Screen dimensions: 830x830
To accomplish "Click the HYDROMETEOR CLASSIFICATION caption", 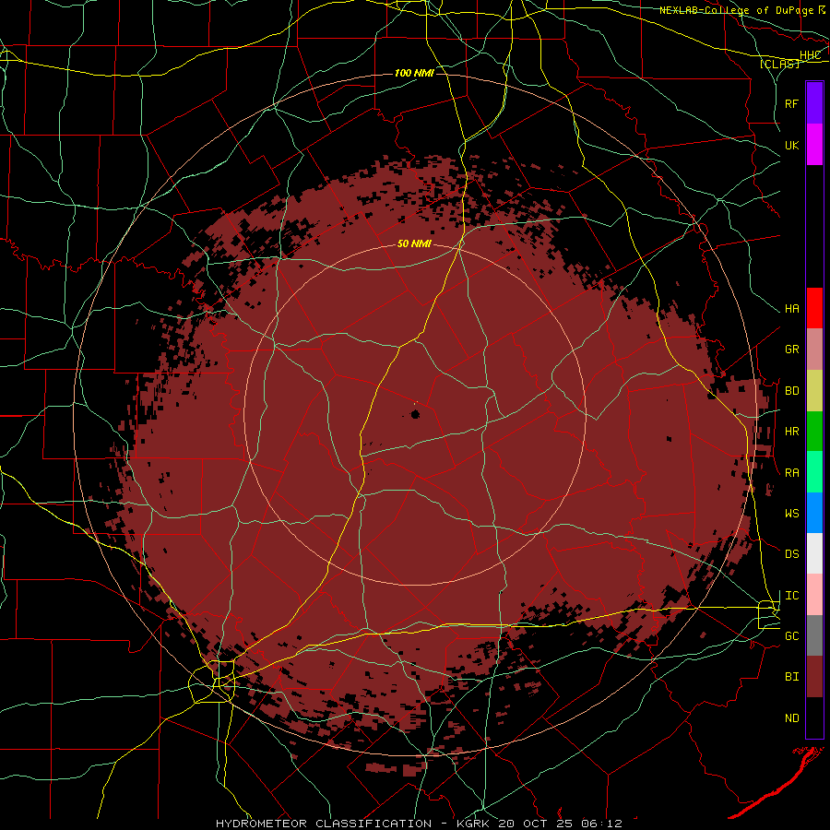I will pos(324,824).
